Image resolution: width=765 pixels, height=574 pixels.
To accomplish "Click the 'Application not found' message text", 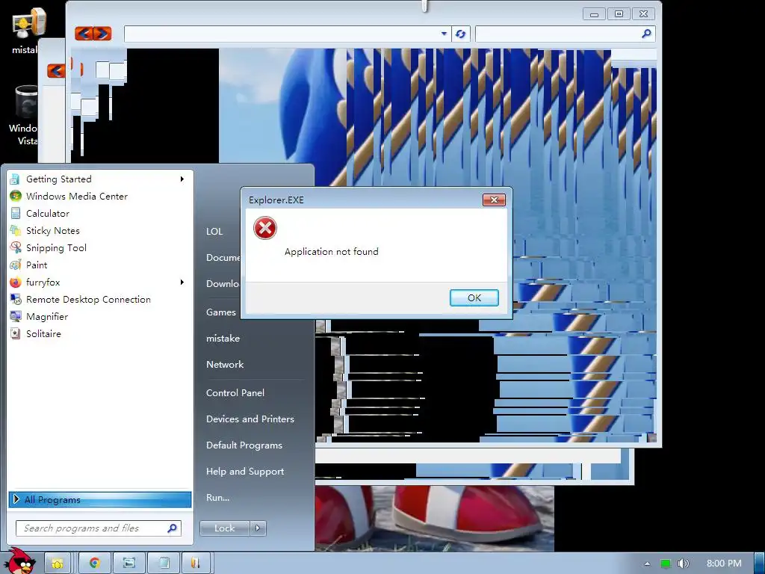I will pyautogui.click(x=331, y=252).
